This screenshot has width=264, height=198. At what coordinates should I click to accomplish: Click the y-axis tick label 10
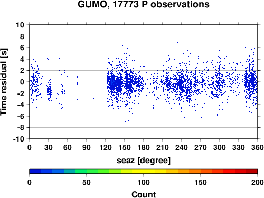[20, 25]
